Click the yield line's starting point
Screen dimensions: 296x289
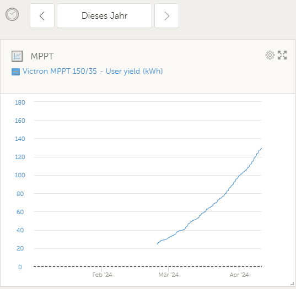(157, 244)
